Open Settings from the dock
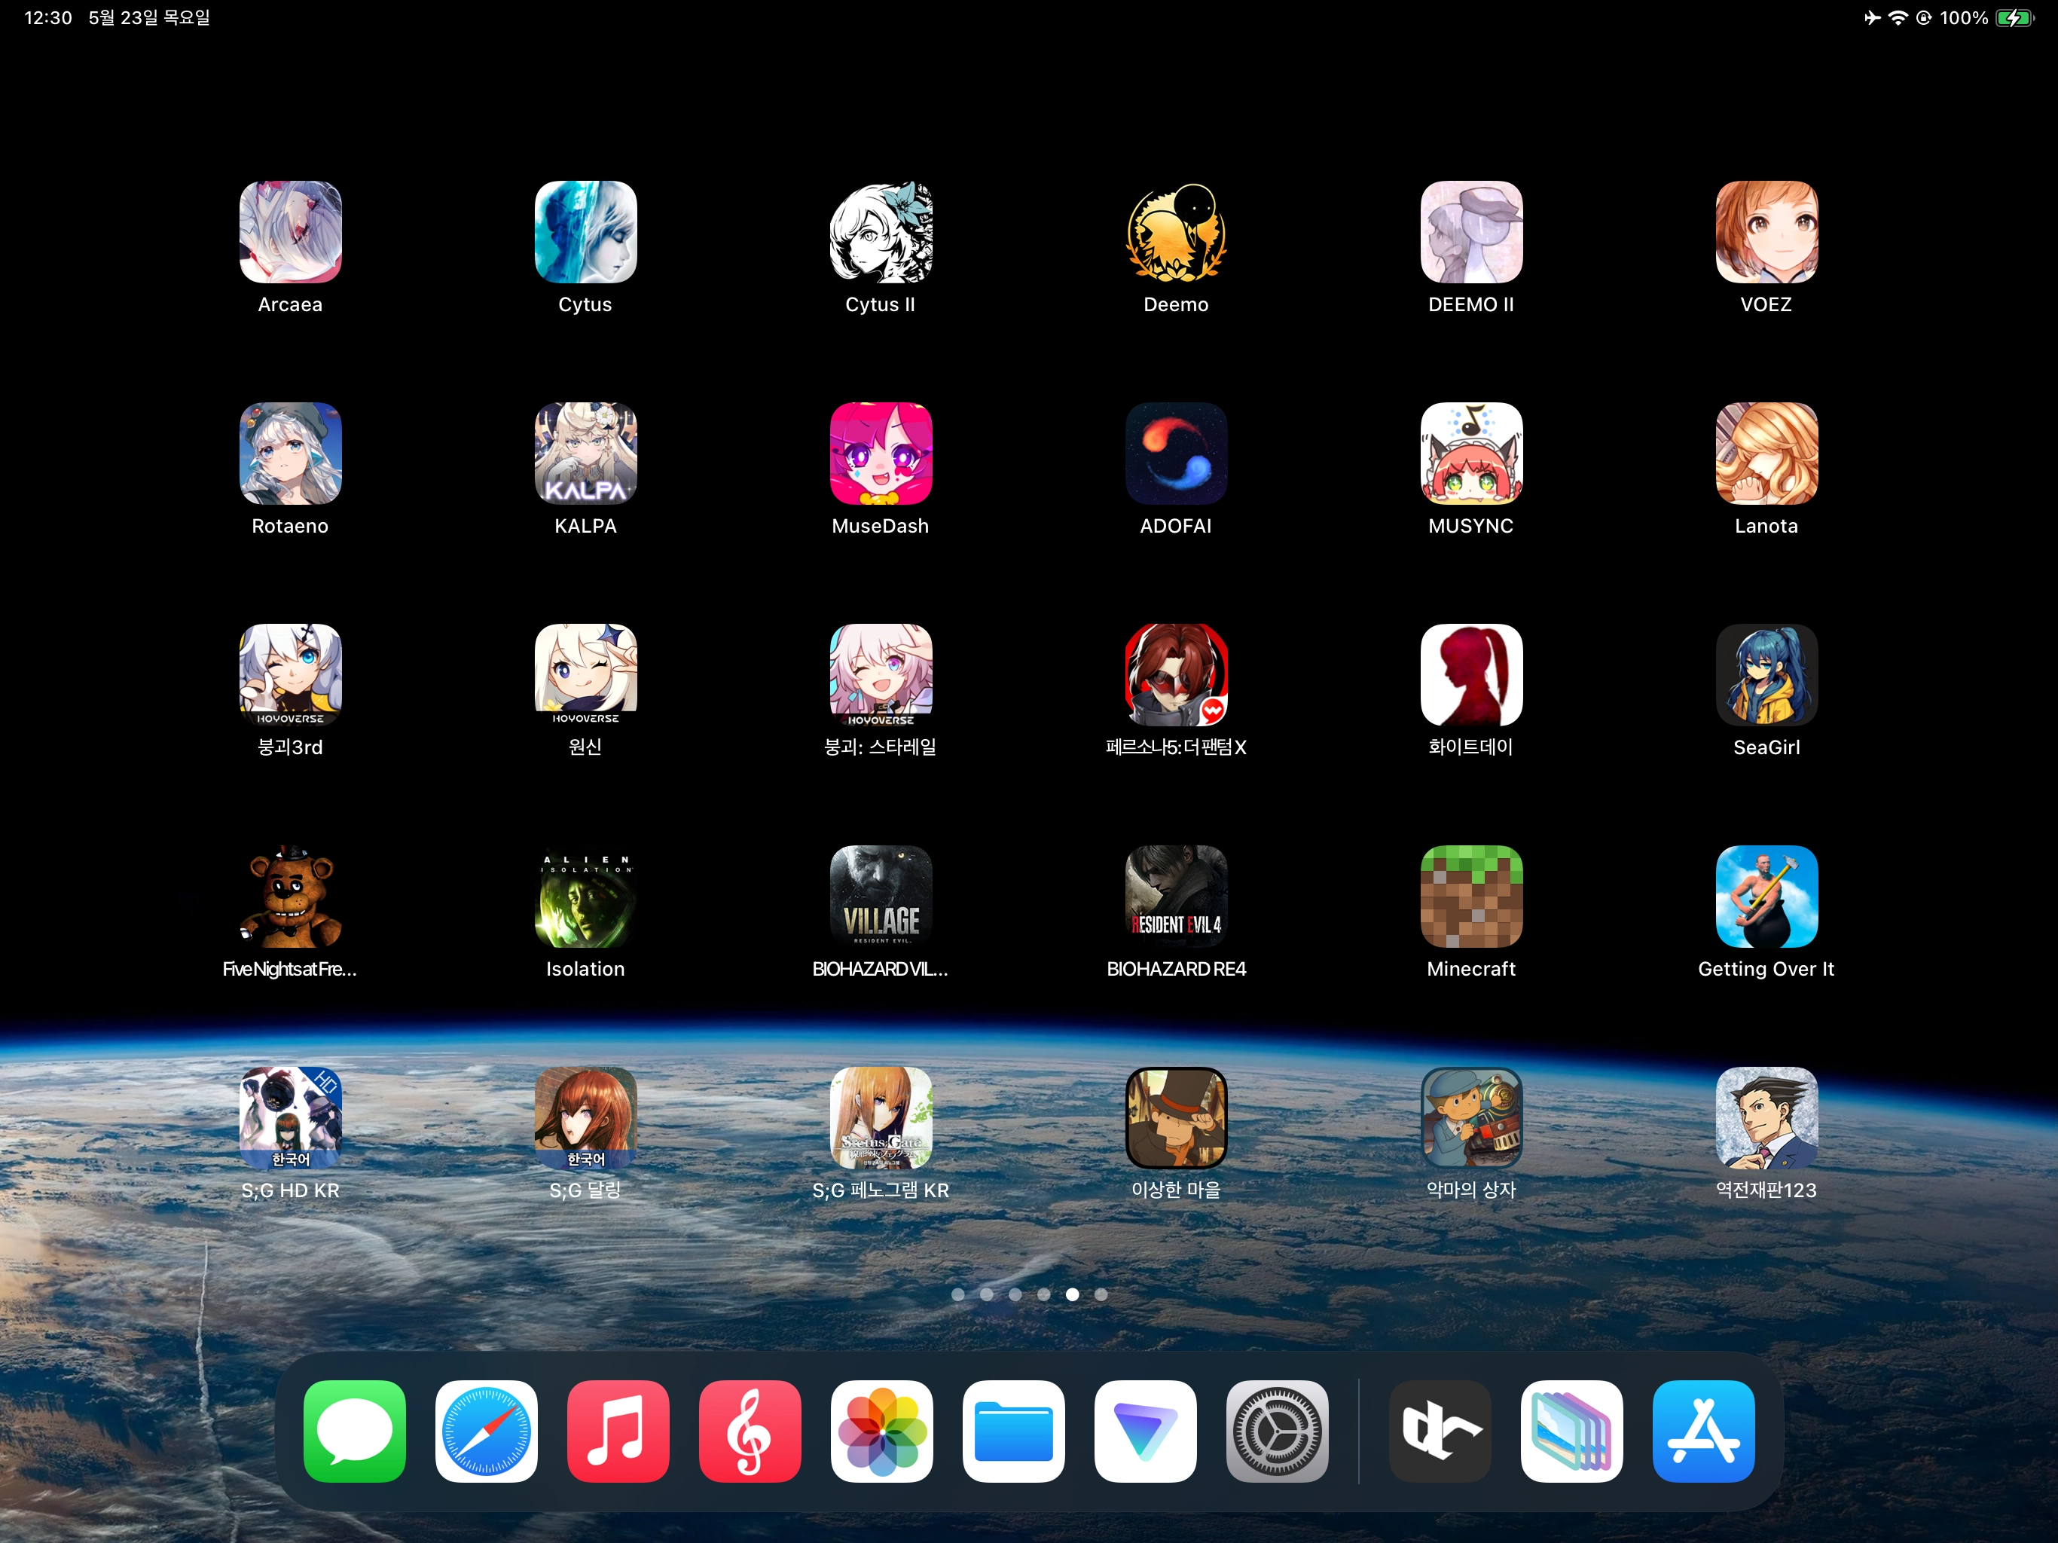The width and height of the screenshot is (2058, 1543). click(1278, 1431)
